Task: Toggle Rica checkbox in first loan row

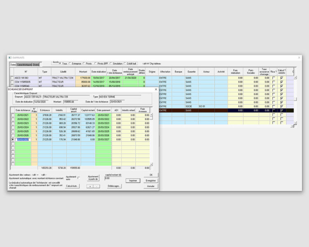Action: (x=274, y=77)
